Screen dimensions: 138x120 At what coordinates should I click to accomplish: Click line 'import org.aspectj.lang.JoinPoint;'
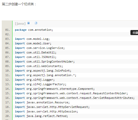click(43, 71)
